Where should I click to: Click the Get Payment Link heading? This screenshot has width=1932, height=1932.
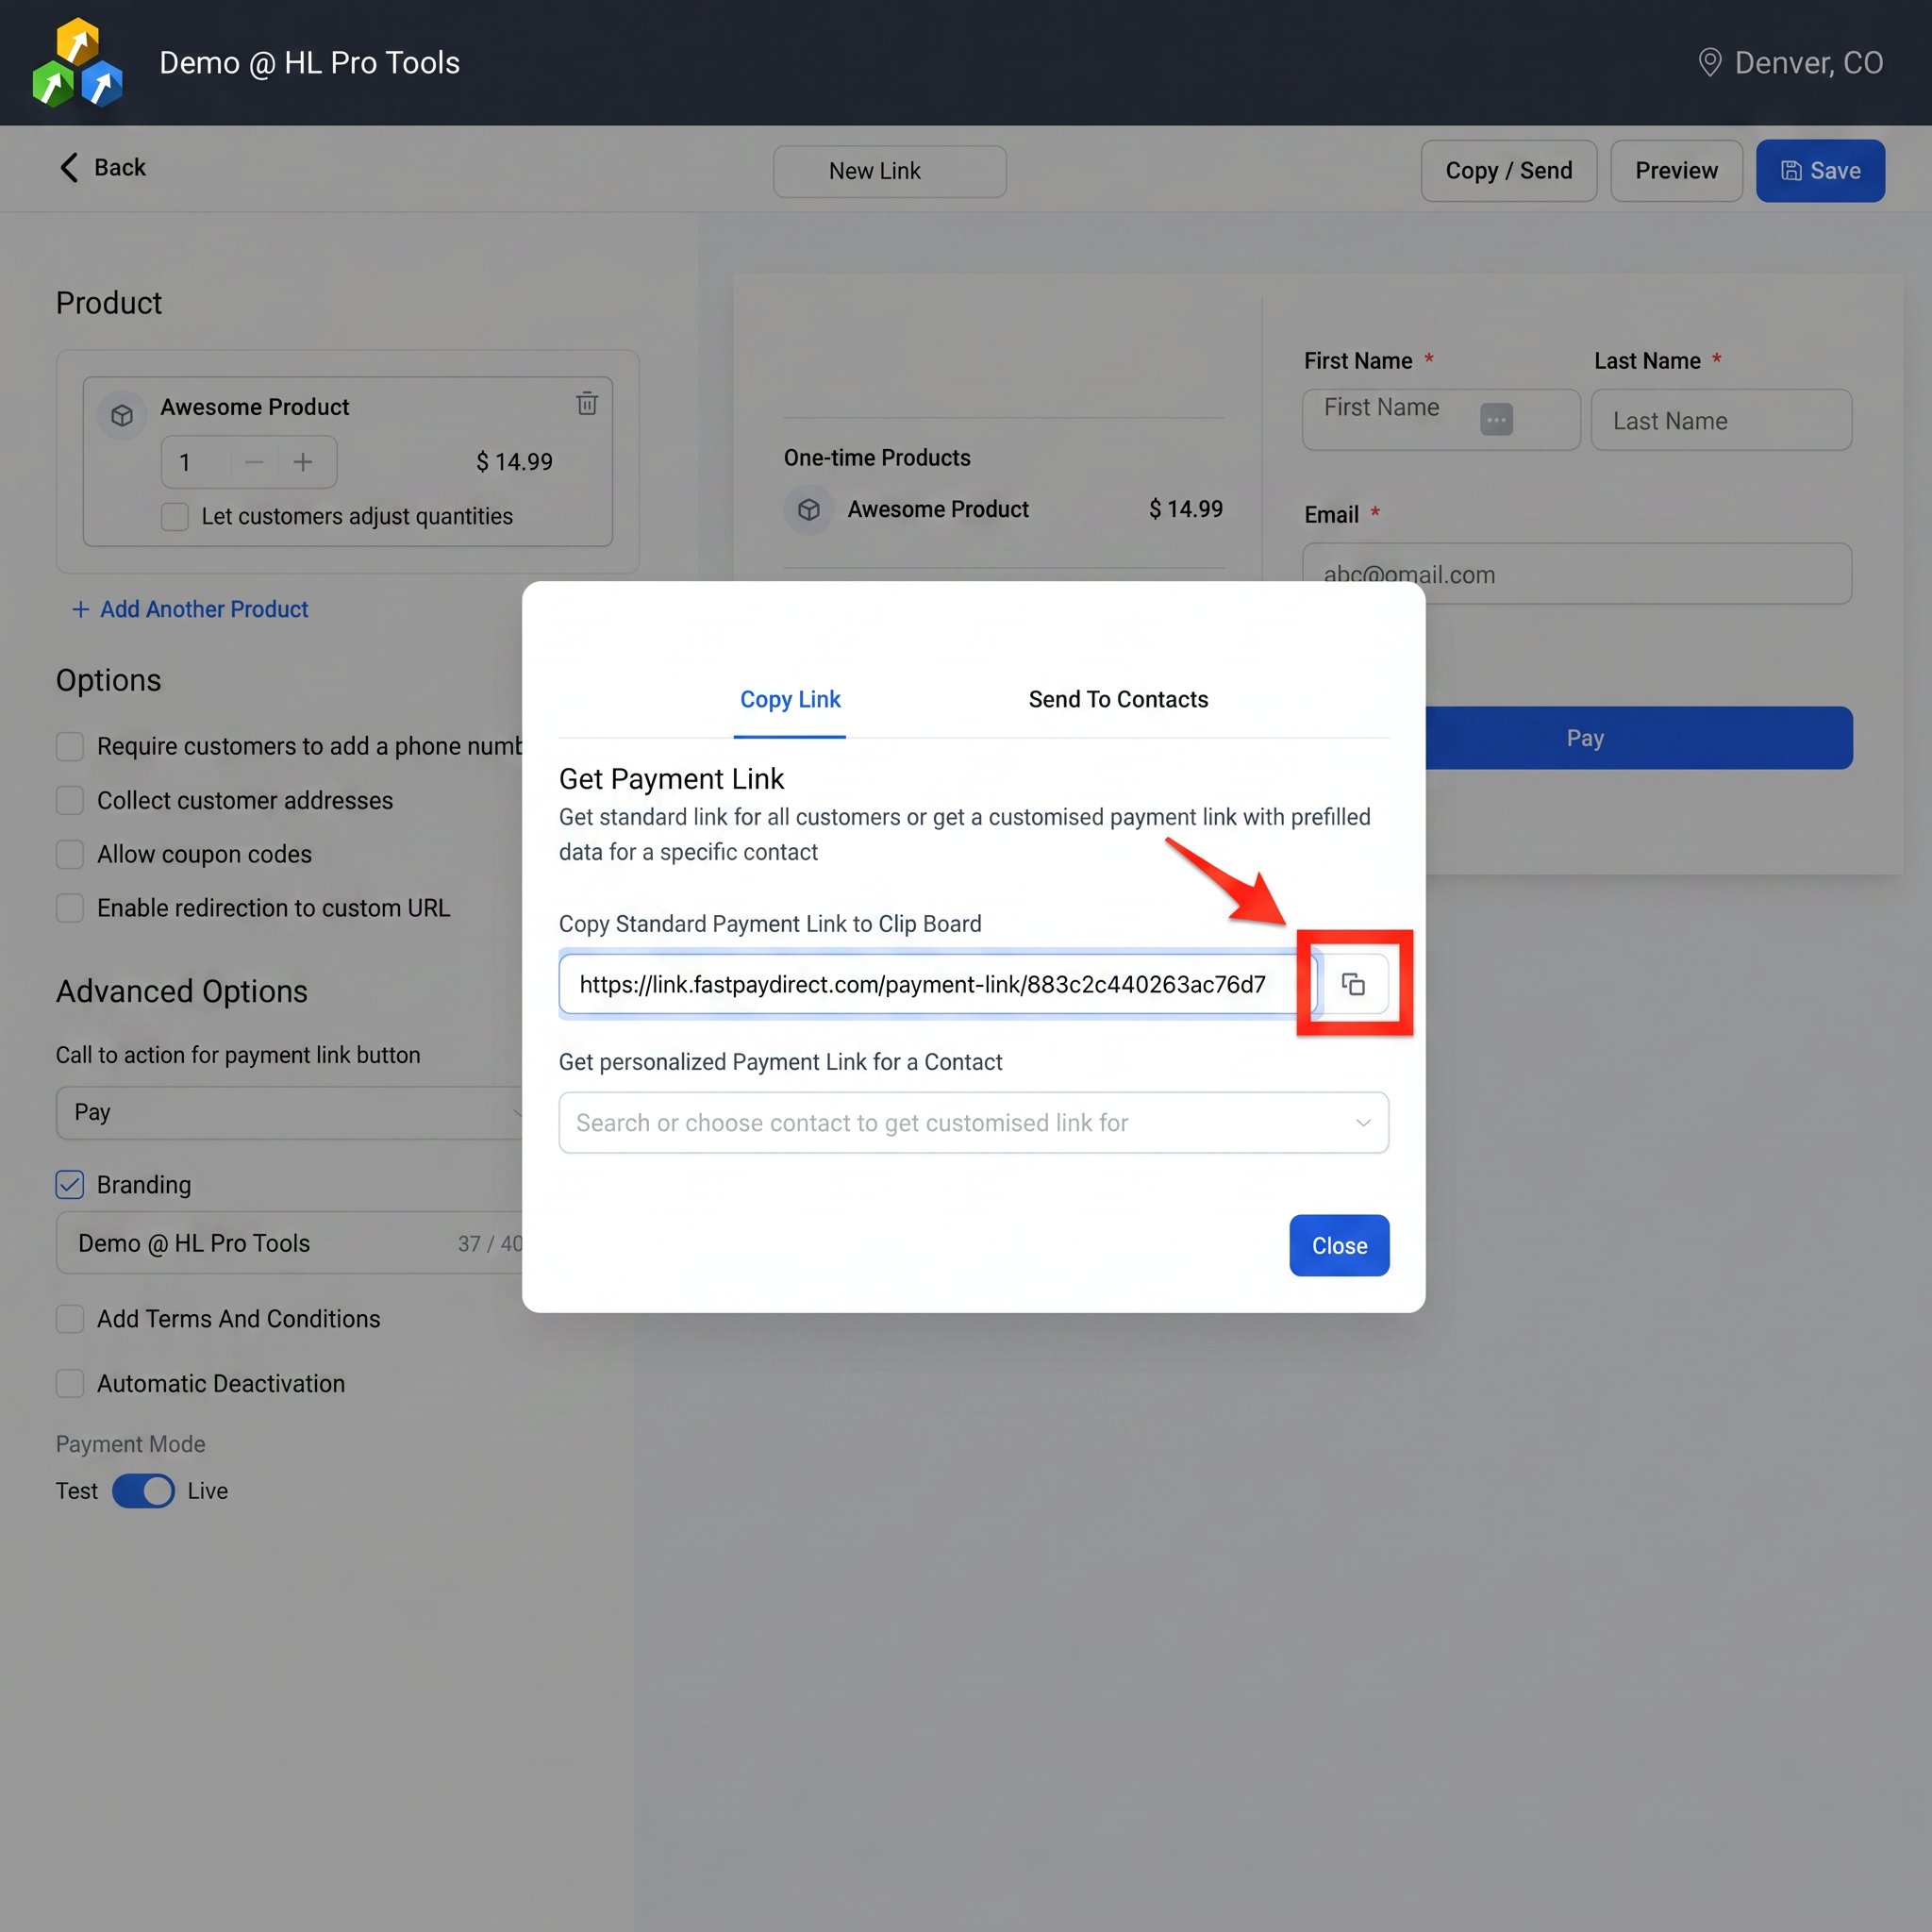(x=671, y=778)
